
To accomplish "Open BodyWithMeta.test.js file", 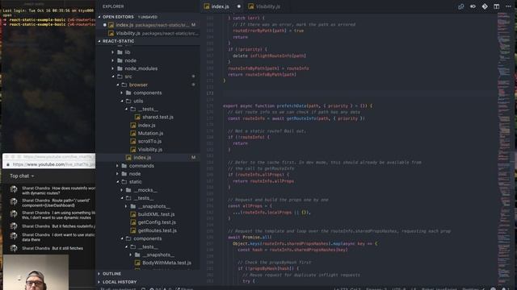I will coord(149,263).
